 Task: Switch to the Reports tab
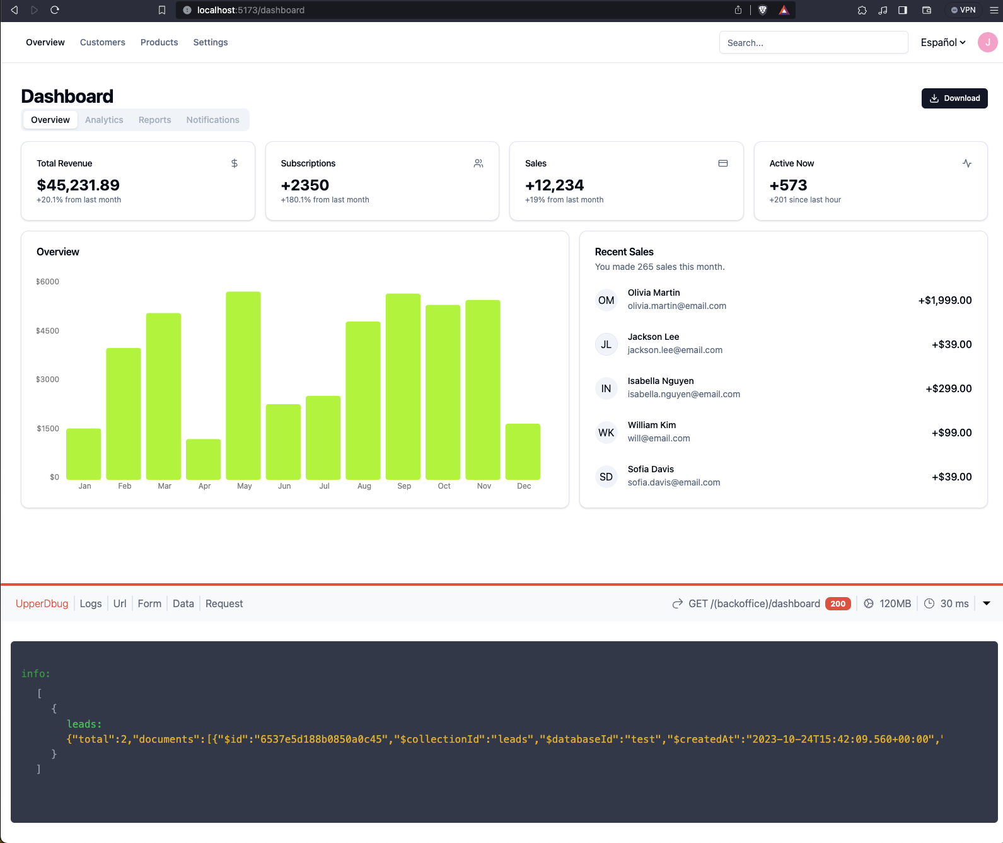click(x=155, y=120)
